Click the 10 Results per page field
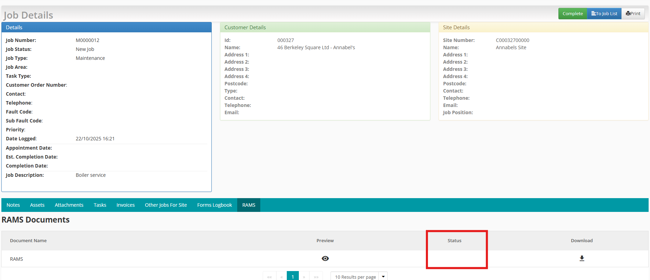 click(355, 277)
